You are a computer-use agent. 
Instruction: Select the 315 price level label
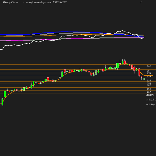pos(149,66)
